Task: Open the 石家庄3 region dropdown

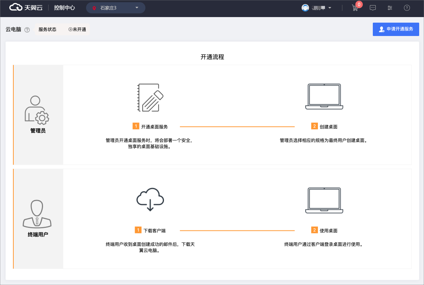Action: pyautogui.click(x=115, y=7)
